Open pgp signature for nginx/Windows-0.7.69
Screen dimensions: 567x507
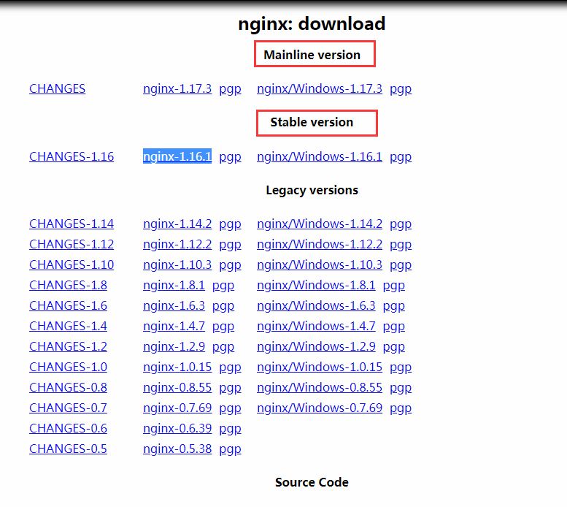[x=401, y=408]
